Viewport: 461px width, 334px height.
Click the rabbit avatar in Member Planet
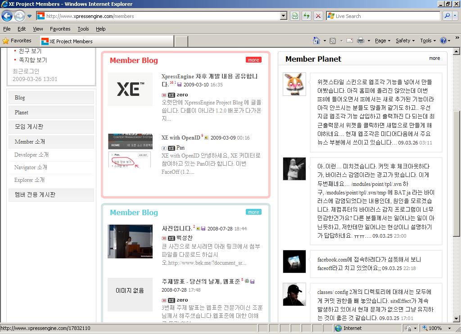tap(294, 84)
